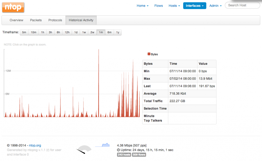The height and width of the screenshot is (161, 262).
Task: Click the red Bytes legend swatch
Action: point(149,54)
